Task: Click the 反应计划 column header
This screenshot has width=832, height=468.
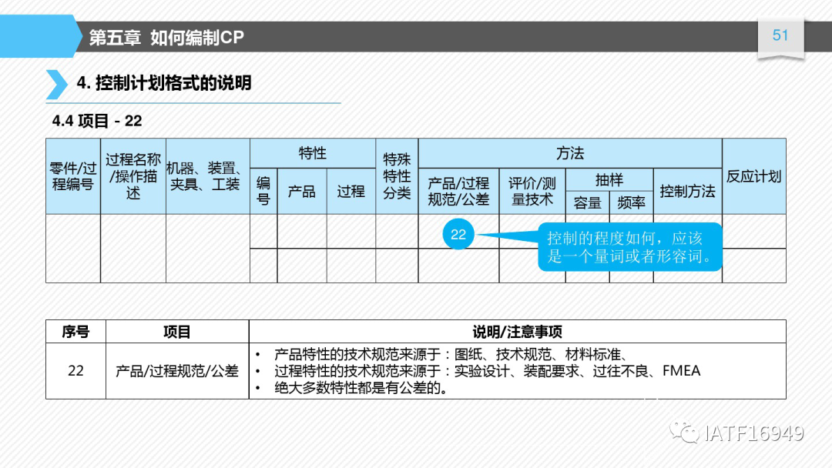Action: point(754,176)
